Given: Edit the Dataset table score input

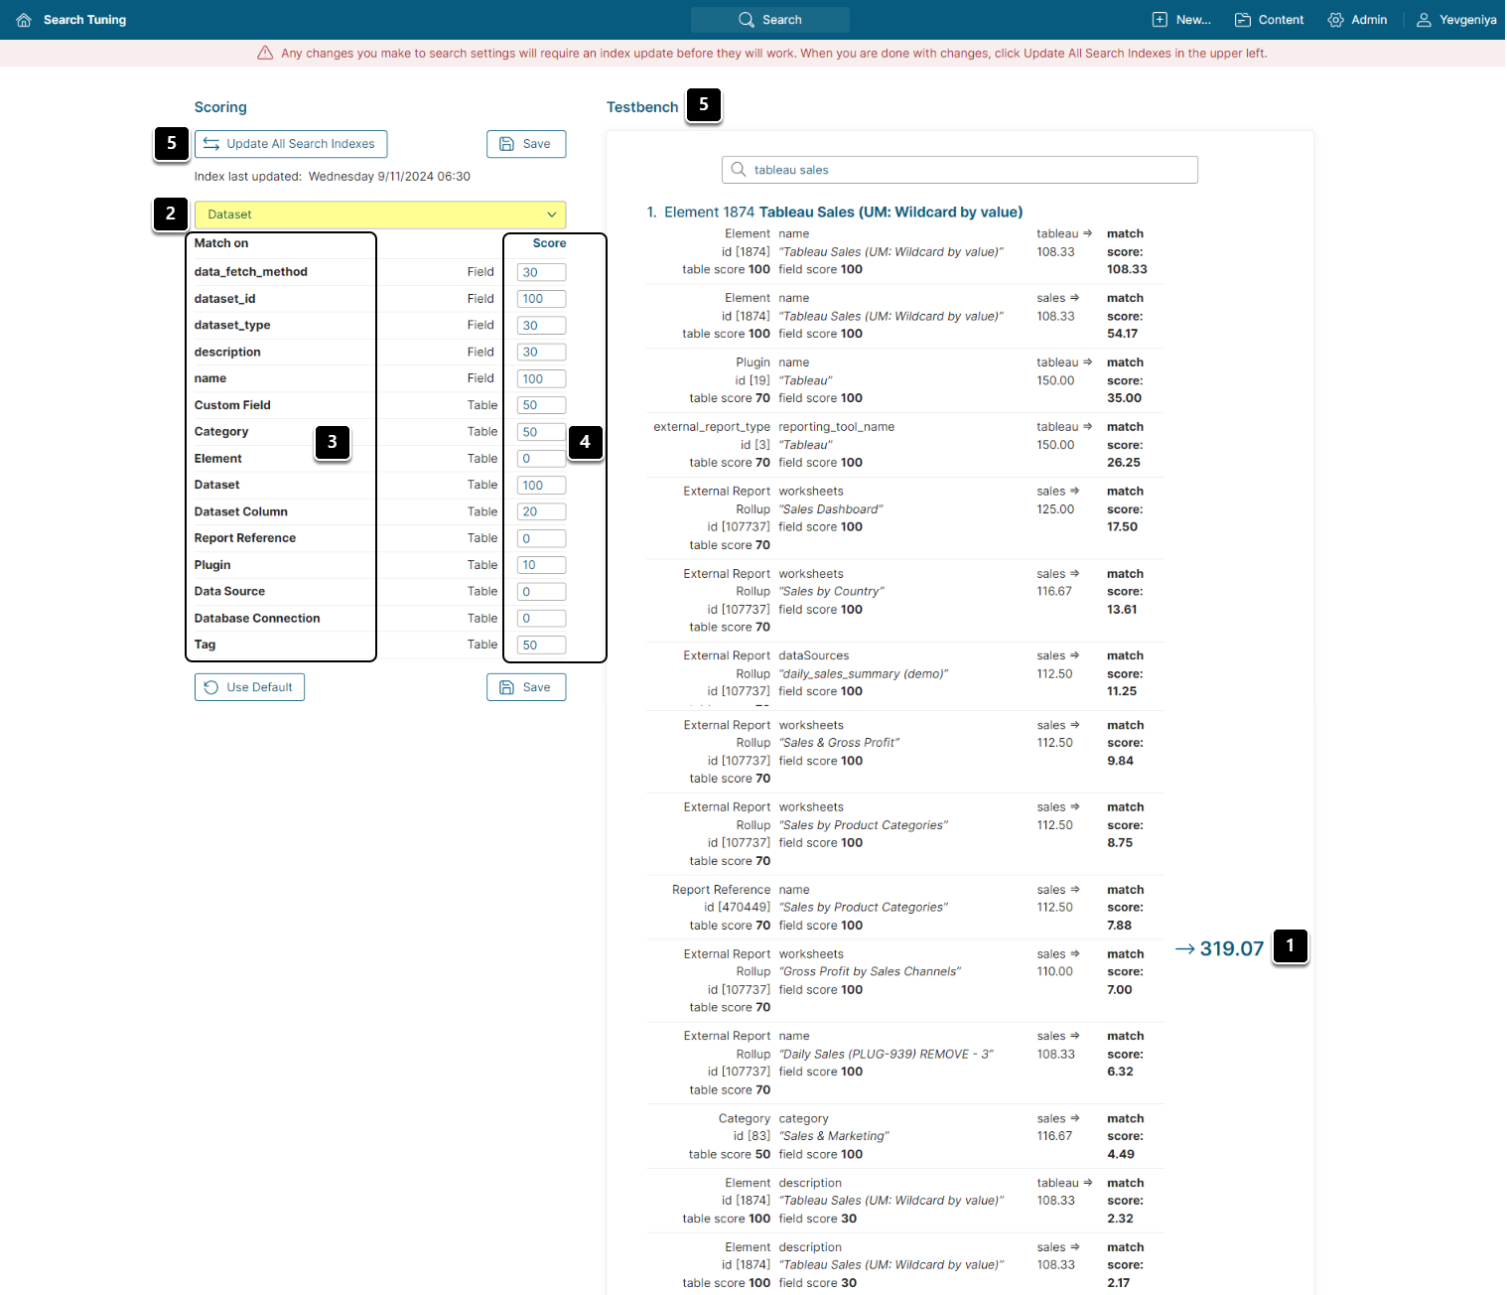Looking at the screenshot, I should [541, 486].
